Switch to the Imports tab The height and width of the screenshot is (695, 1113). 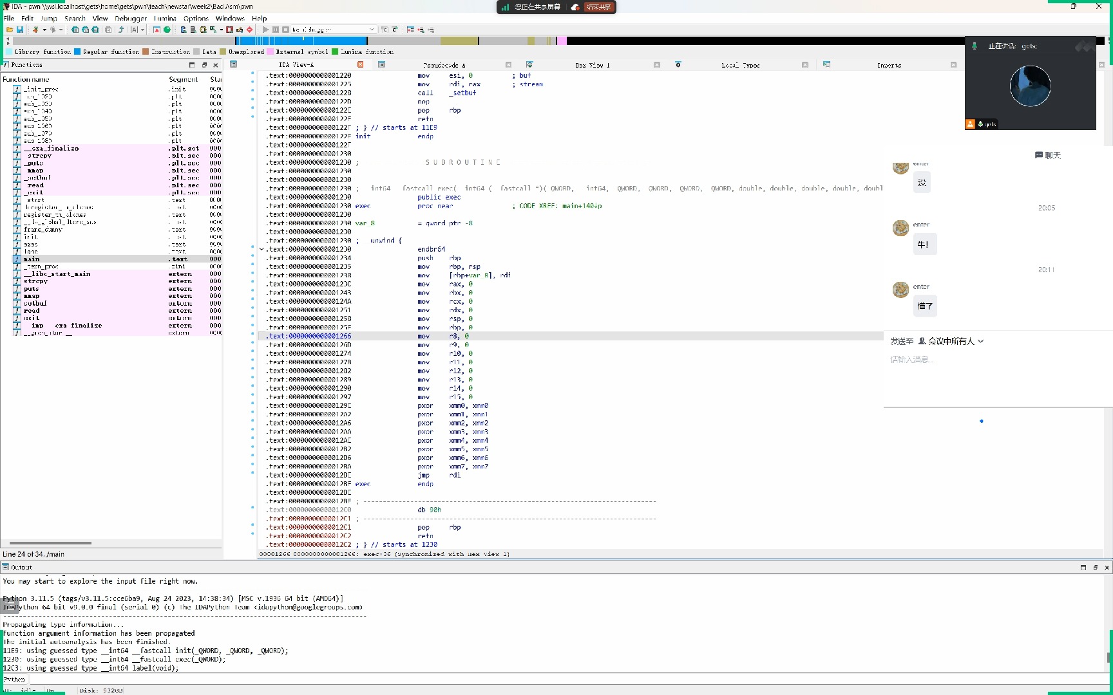[889, 65]
